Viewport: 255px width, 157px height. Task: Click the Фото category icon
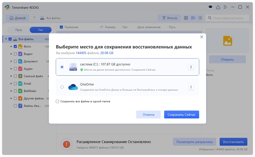[x=20, y=47]
